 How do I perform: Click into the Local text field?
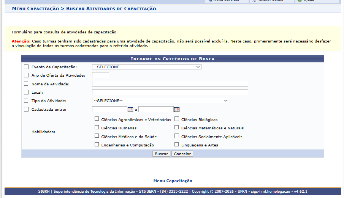pyautogui.click(x=170, y=92)
